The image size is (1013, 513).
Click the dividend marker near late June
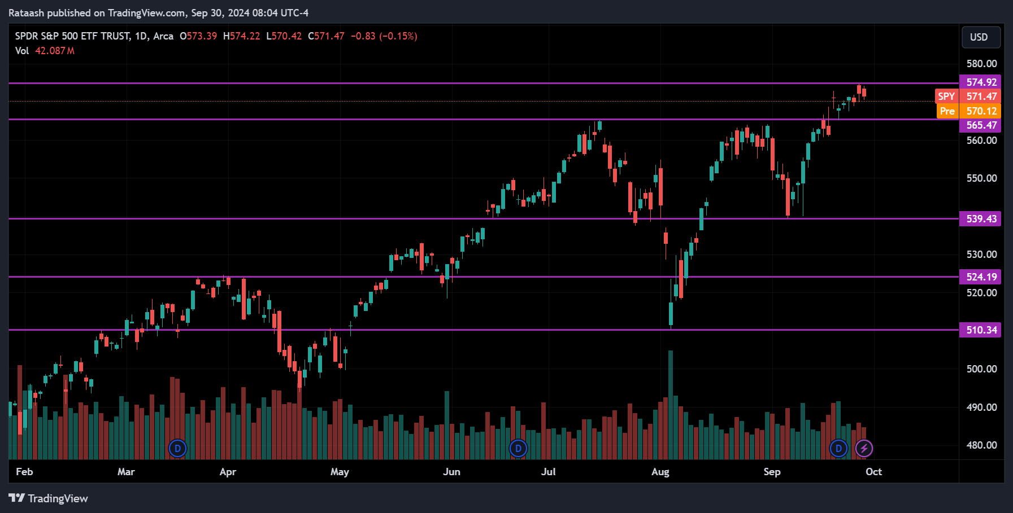(x=518, y=449)
